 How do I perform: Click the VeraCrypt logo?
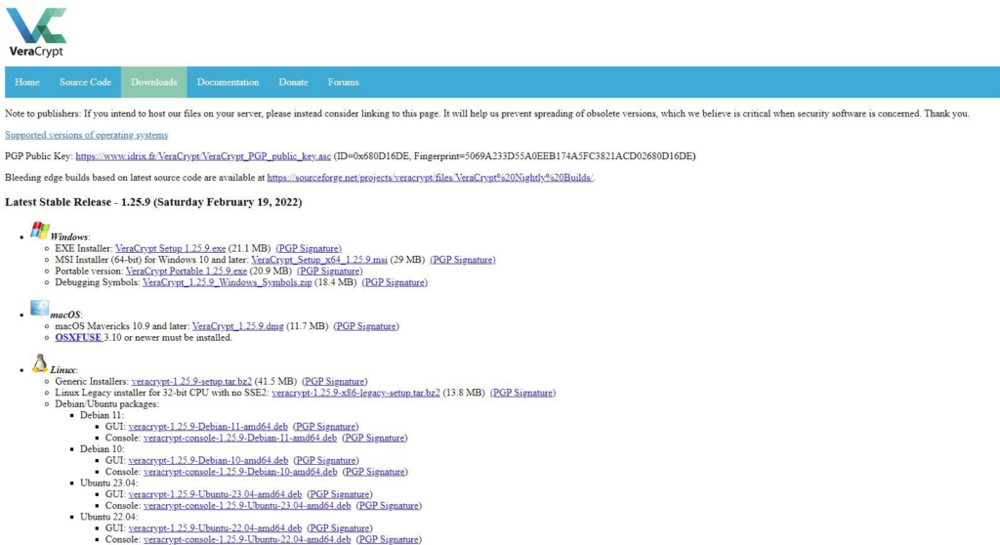(x=36, y=32)
